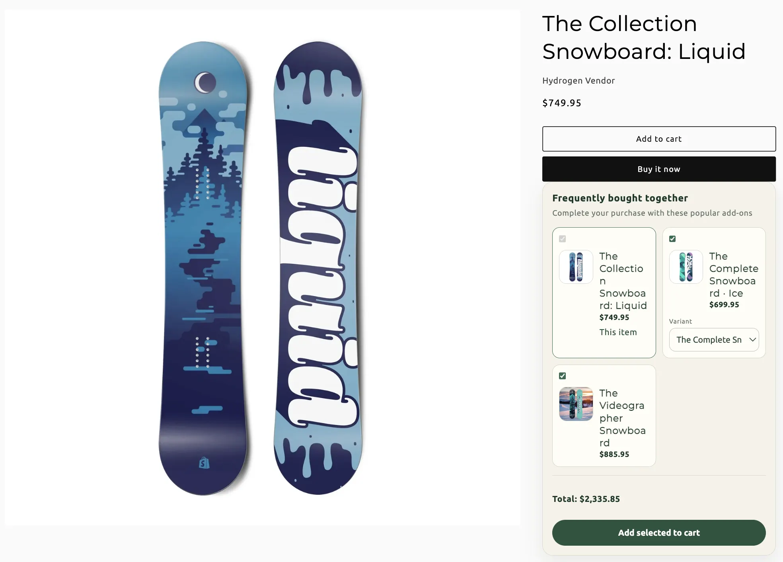Open The Complete Snowboard Ice title link
This screenshot has height=562, width=783.
click(734, 275)
